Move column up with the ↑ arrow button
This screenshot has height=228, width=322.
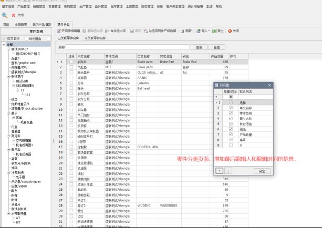[x=220, y=171]
